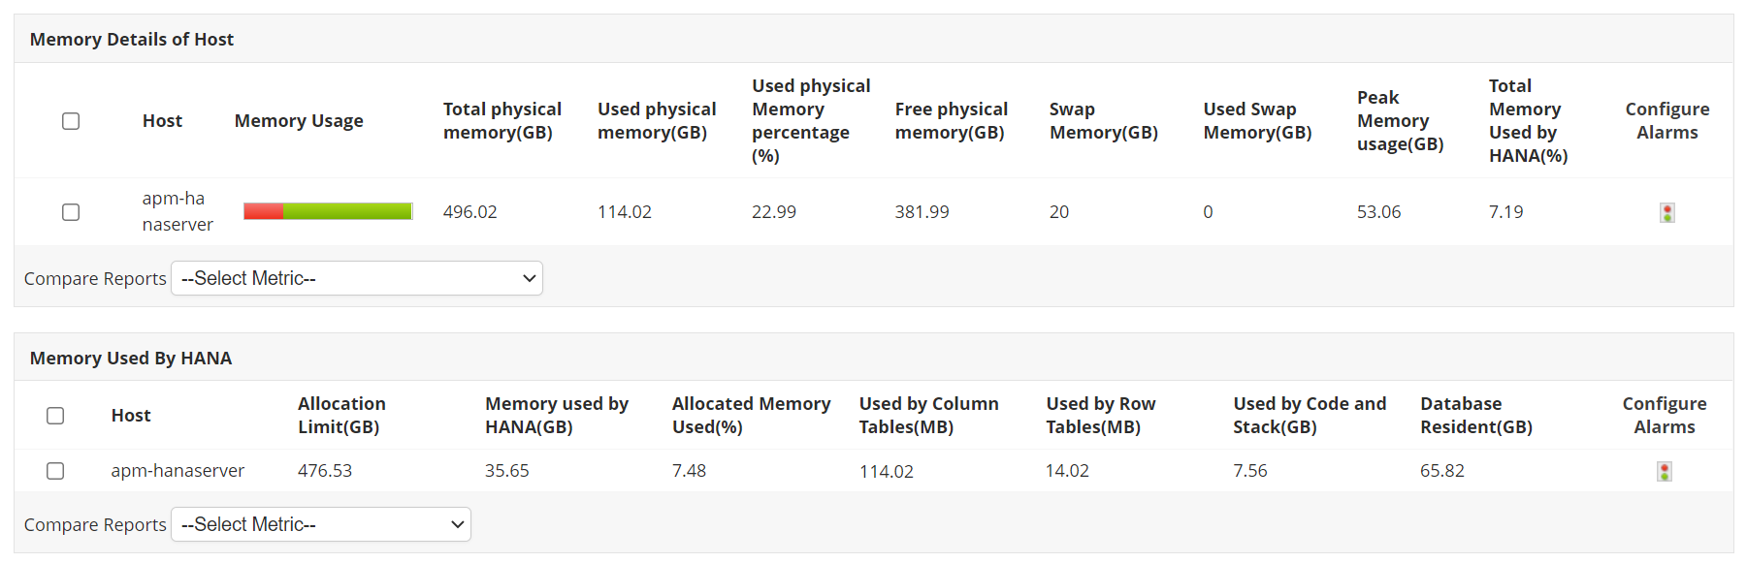Open Compare Reports dropdown under Memory Details

(356, 279)
